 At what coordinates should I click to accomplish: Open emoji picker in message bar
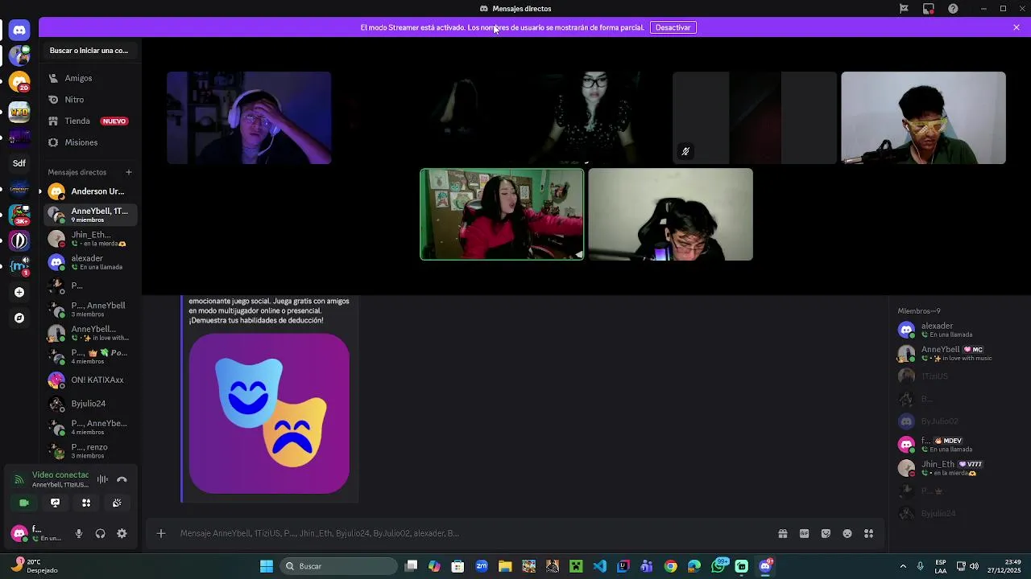pos(847,533)
